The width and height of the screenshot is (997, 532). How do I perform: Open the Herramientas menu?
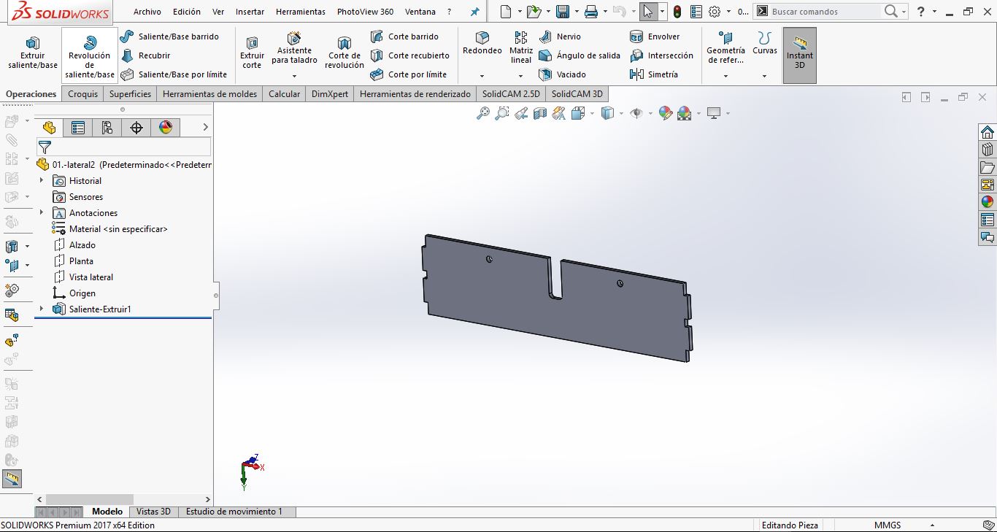pos(301,12)
